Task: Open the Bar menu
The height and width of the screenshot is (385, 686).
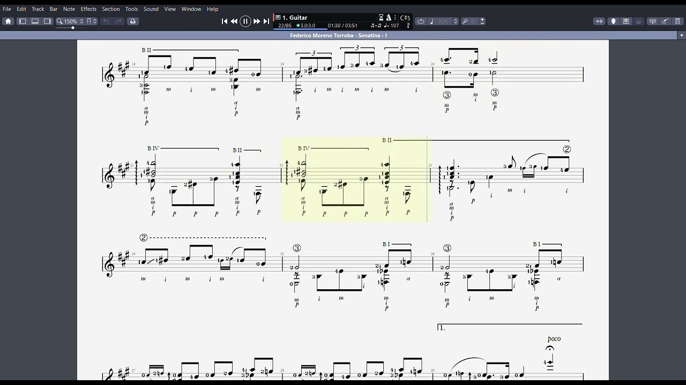Action: [54, 9]
